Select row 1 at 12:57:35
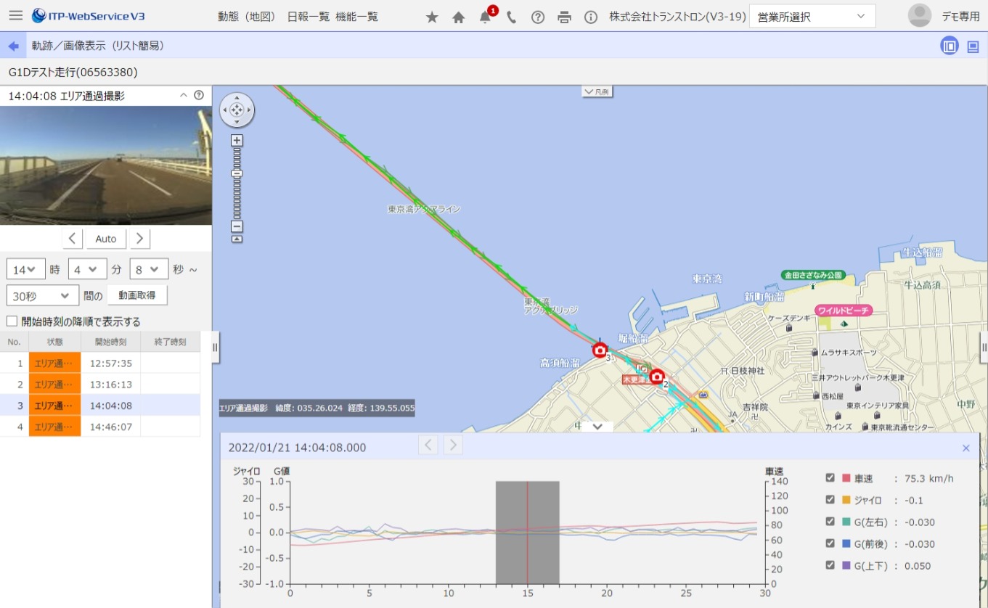The height and width of the screenshot is (608, 988). 100,363
